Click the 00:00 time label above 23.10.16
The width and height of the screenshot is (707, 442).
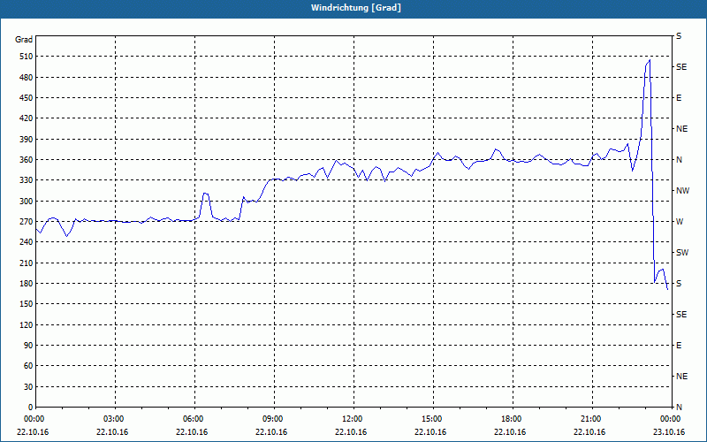tap(670, 419)
